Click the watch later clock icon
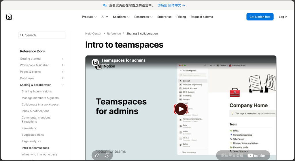Screen dimensions: 295x161 [107, 155]
